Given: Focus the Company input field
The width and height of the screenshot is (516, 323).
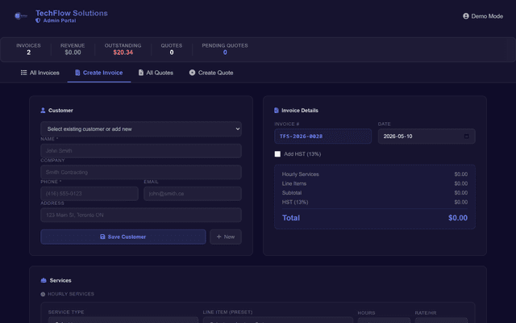Looking at the screenshot, I should pyautogui.click(x=141, y=172).
